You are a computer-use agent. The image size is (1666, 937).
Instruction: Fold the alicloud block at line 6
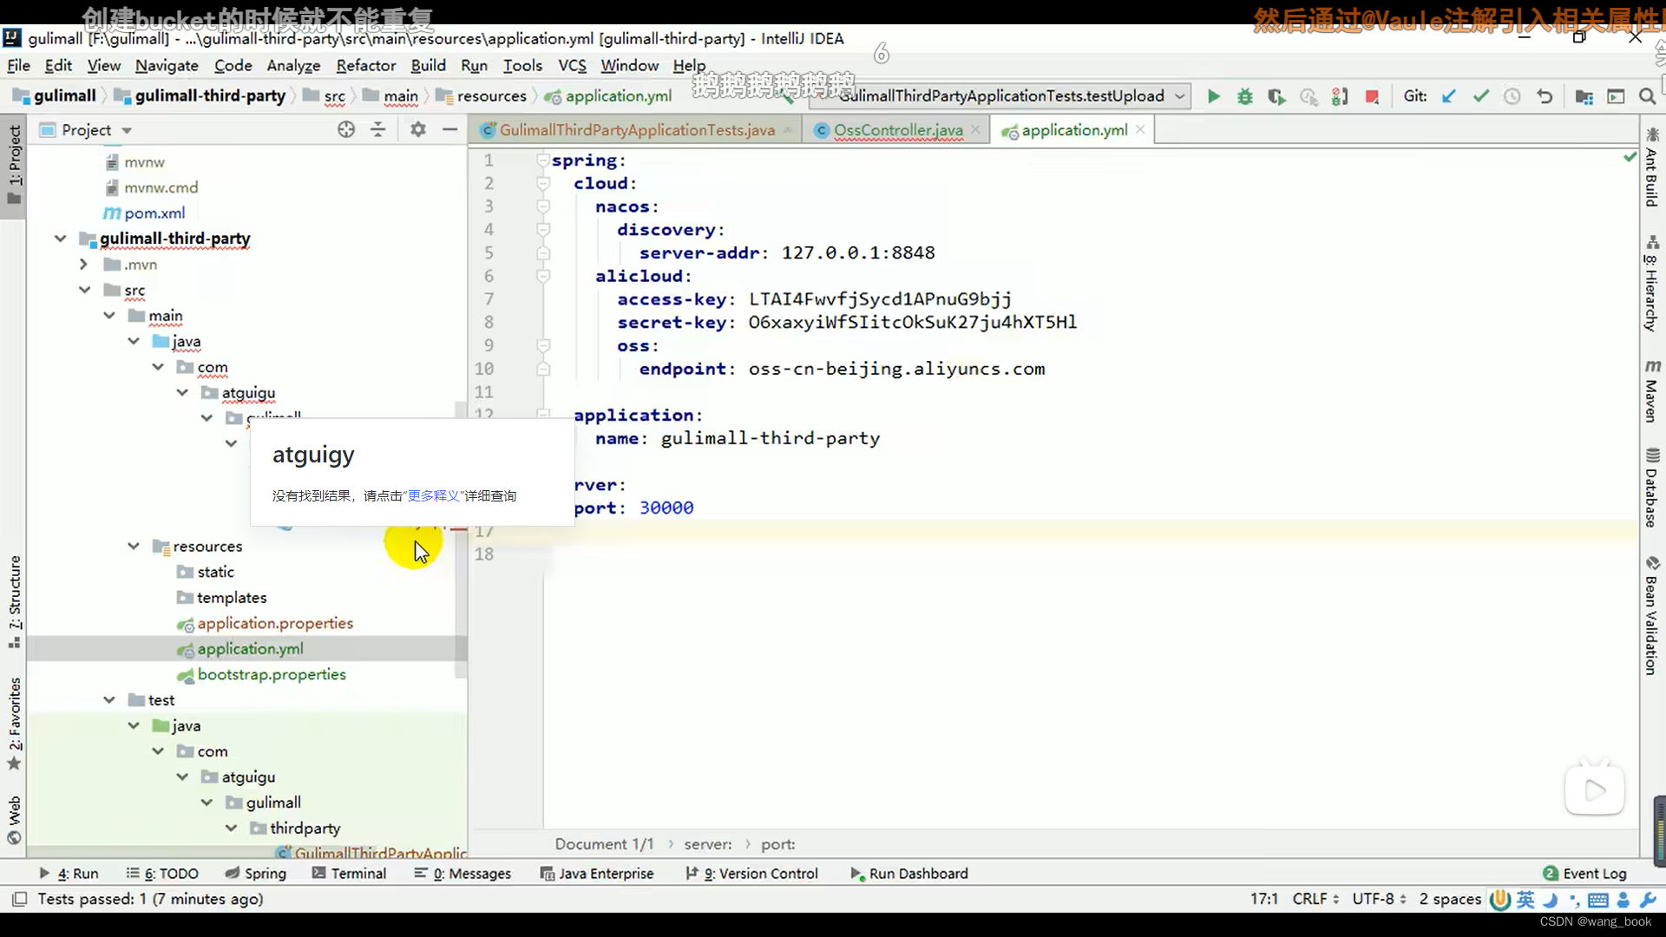pyautogui.click(x=543, y=276)
